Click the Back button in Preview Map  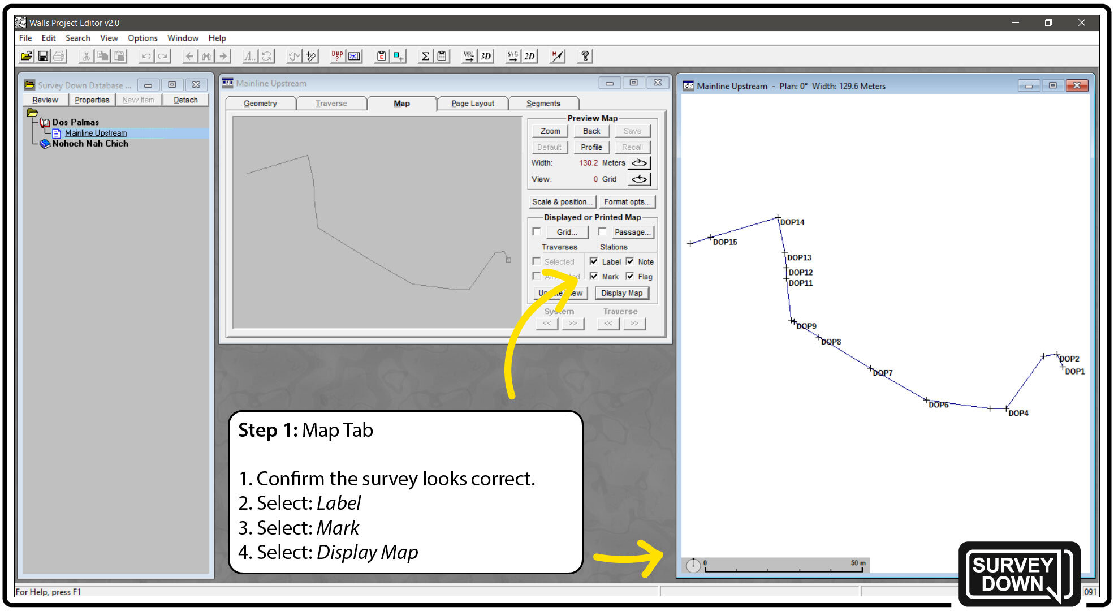tap(591, 131)
